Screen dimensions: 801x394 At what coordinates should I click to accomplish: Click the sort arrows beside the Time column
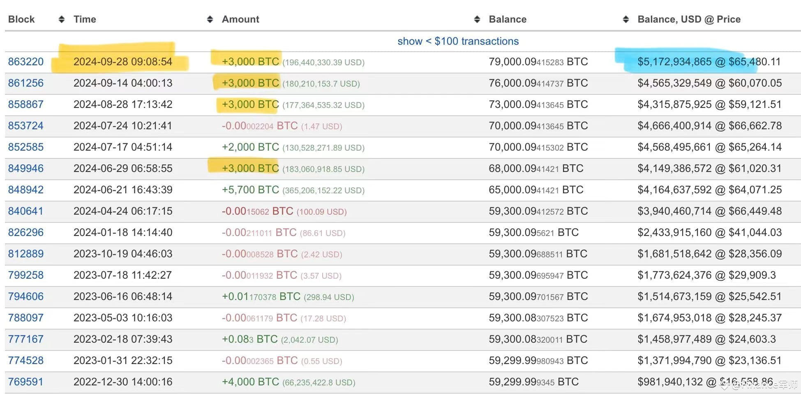210,19
